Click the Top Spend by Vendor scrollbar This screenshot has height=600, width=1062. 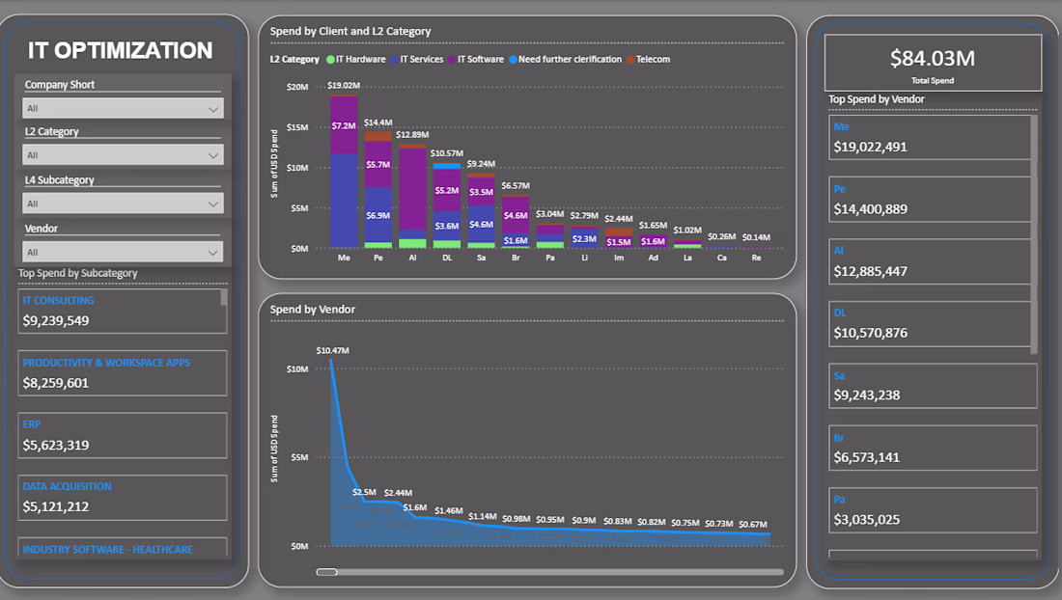pyautogui.click(x=1034, y=234)
